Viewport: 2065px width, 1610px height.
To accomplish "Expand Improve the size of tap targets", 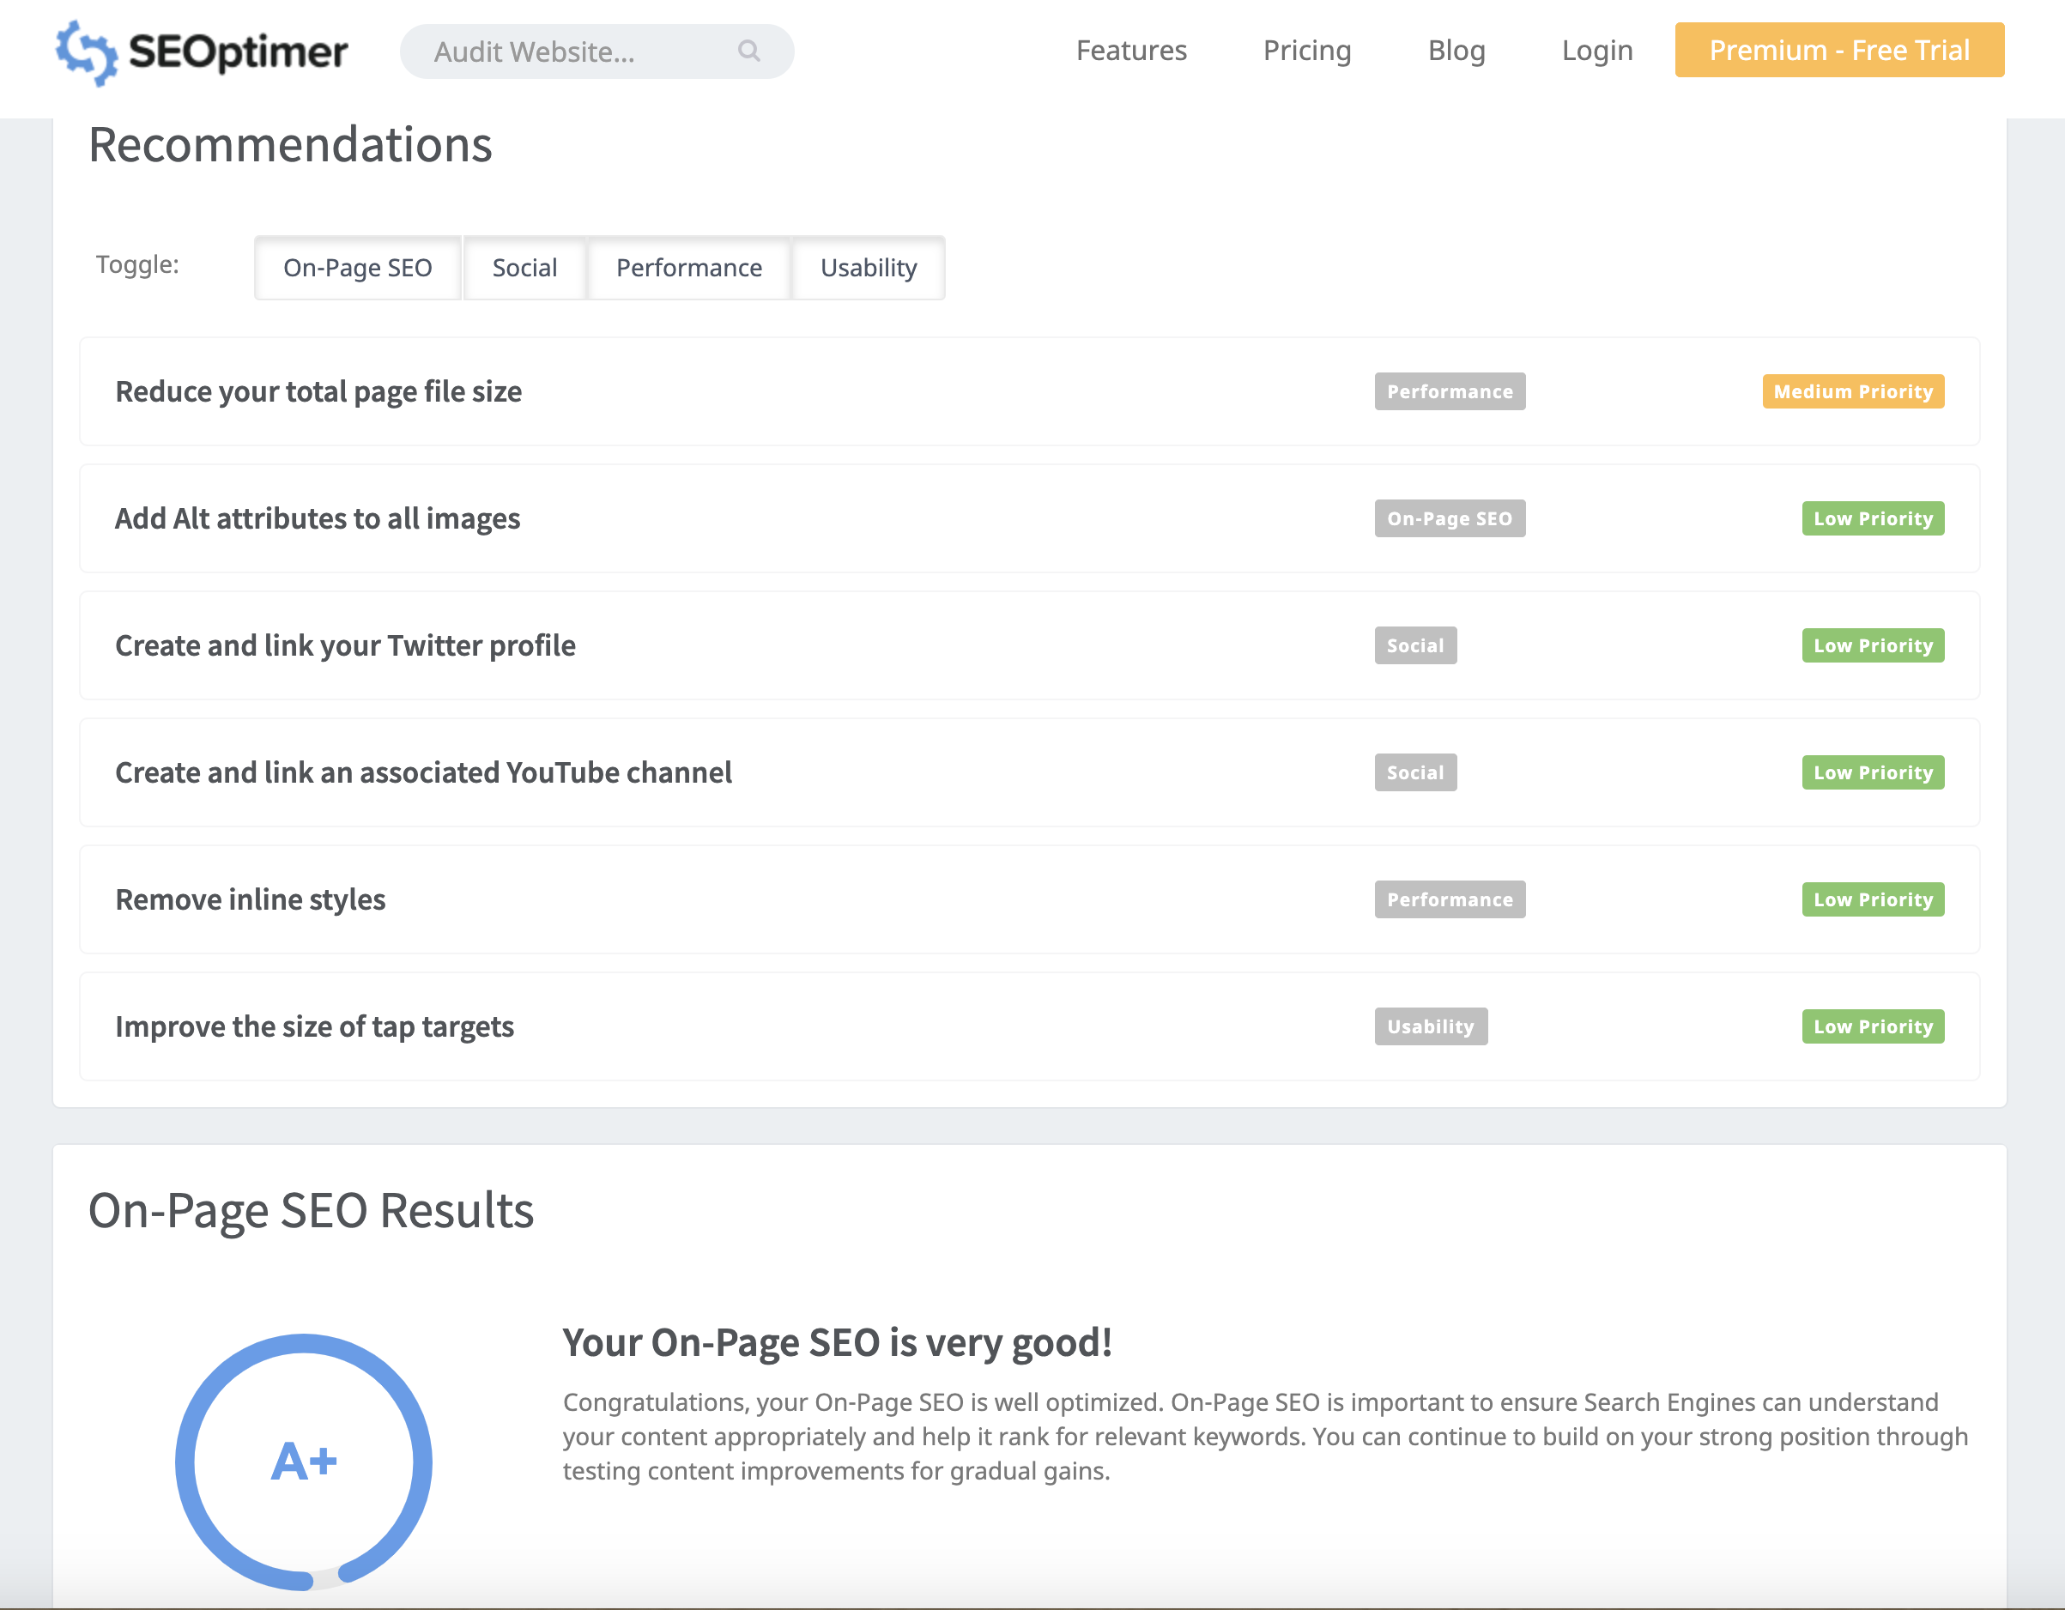I will coord(315,1026).
